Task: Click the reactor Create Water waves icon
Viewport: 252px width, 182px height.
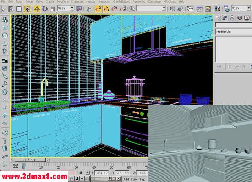Action: [5, 123]
